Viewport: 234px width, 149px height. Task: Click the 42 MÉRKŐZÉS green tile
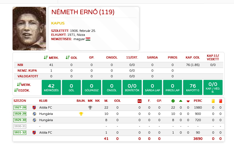tap(51, 88)
